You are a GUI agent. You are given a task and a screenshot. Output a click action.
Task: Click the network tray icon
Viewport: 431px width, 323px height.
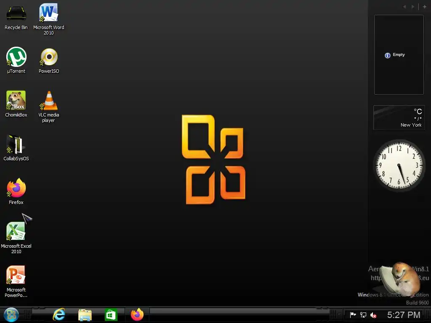pos(363,315)
